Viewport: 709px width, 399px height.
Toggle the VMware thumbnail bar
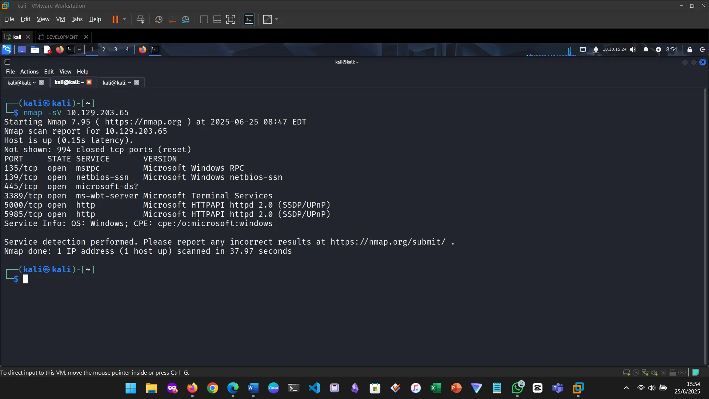click(x=217, y=19)
